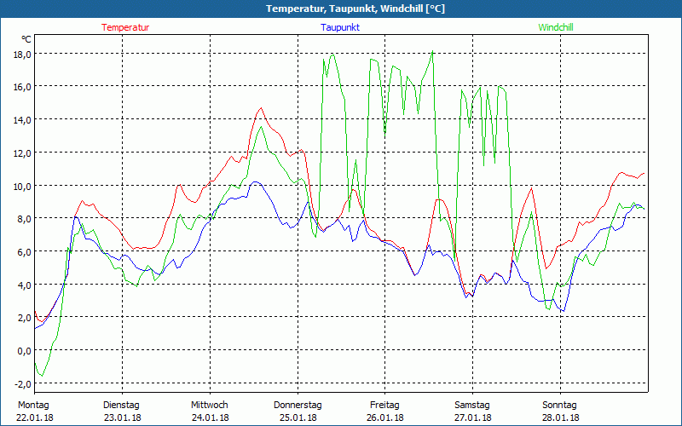Click the 14,0 y-axis value
682x426 pixels.
pos(22,120)
